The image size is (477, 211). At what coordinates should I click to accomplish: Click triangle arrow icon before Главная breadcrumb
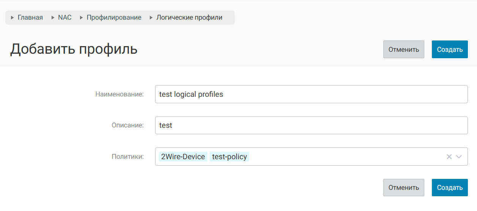pyautogui.click(x=13, y=18)
